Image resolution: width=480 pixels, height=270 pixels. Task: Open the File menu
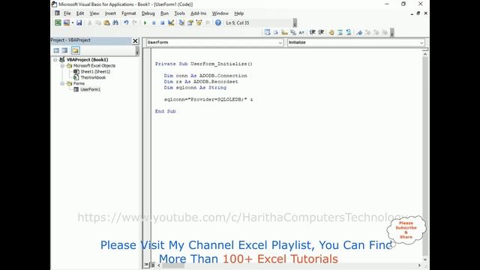click(x=67, y=13)
